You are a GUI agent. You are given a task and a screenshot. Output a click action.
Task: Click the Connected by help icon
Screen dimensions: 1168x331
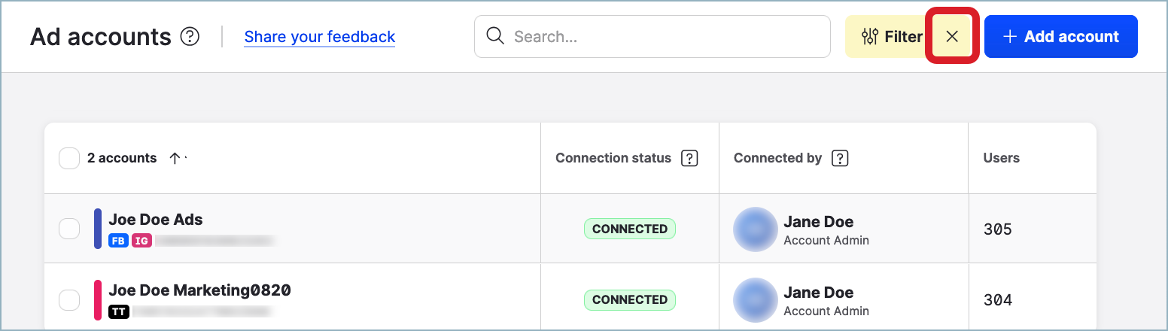pyautogui.click(x=840, y=158)
